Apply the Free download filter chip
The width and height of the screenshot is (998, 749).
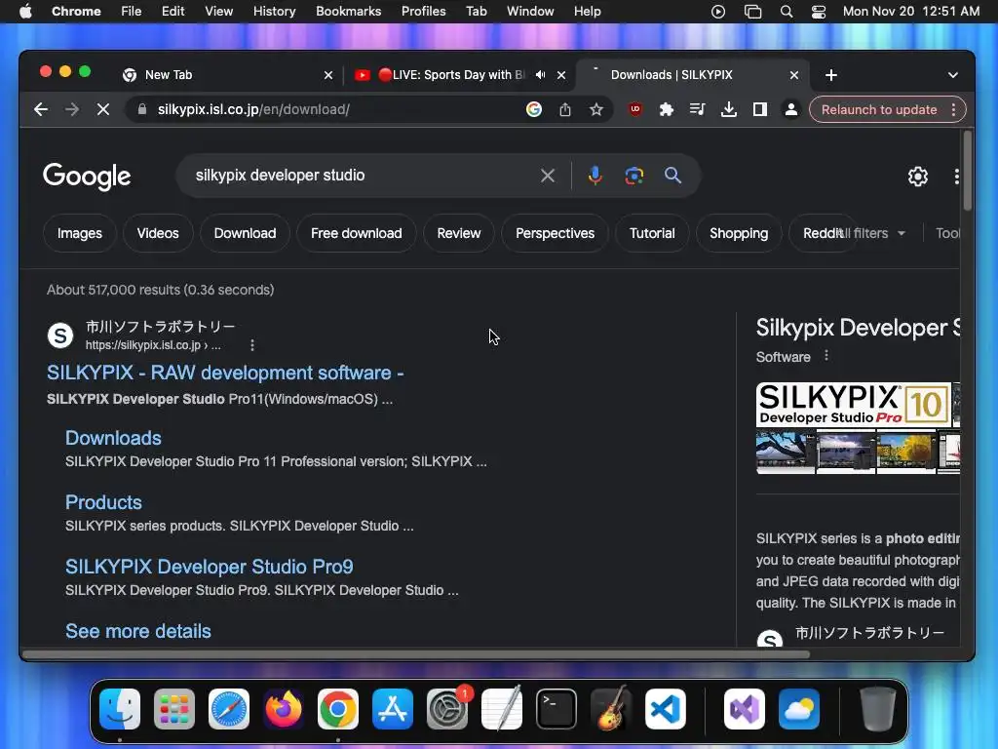357,234
